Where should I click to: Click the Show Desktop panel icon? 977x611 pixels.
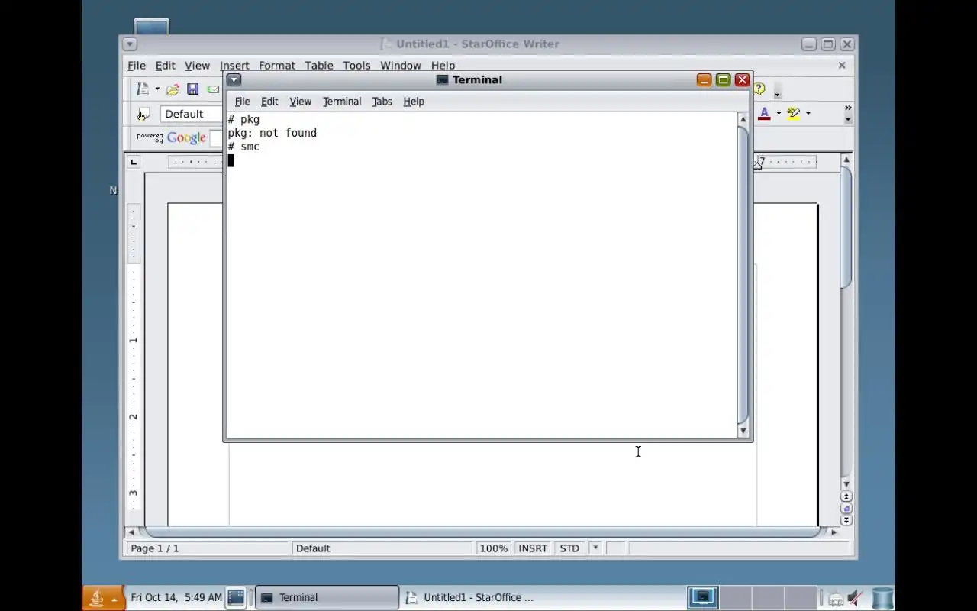tap(236, 597)
